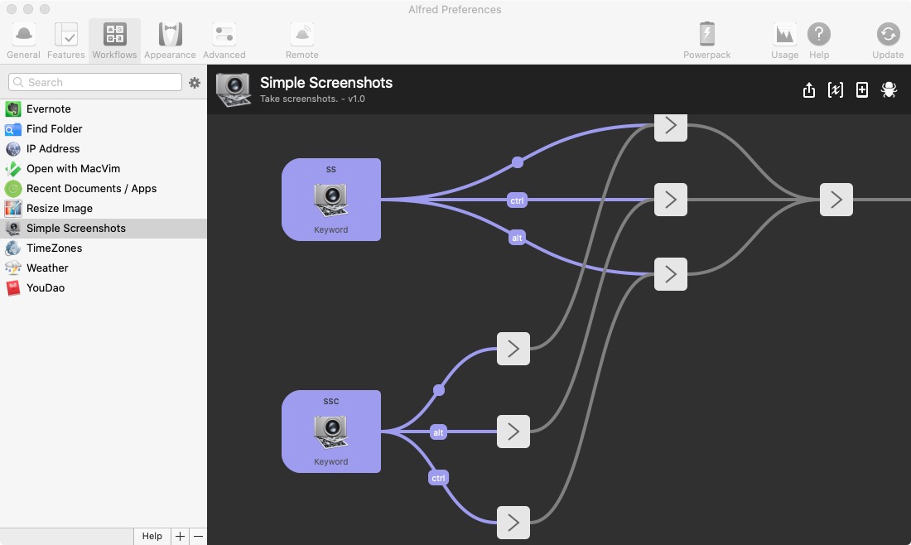This screenshot has height=545, width=911.
Task: Select the IP Address workflow
Action: [104, 148]
